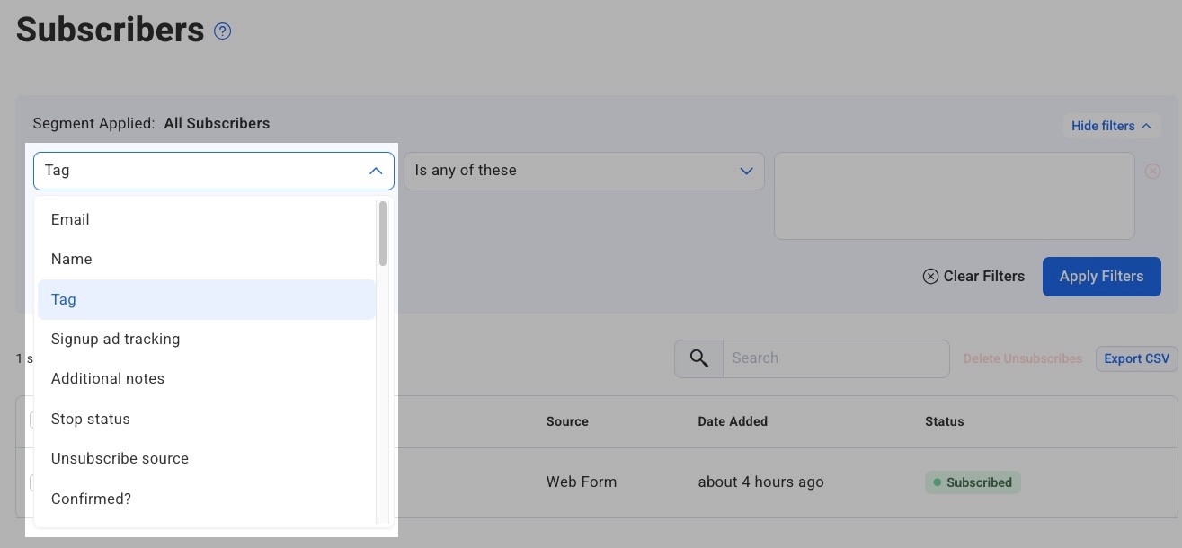
Task: Click the search magnifying glass icon
Action: 698,358
